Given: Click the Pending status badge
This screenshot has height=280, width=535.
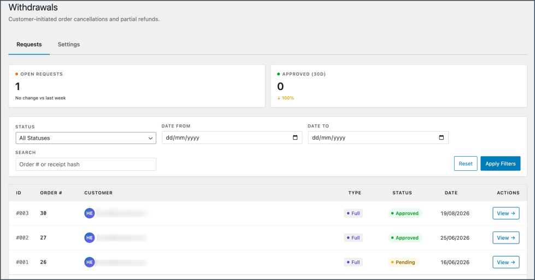Looking at the screenshot, I should tap(403, 263).
